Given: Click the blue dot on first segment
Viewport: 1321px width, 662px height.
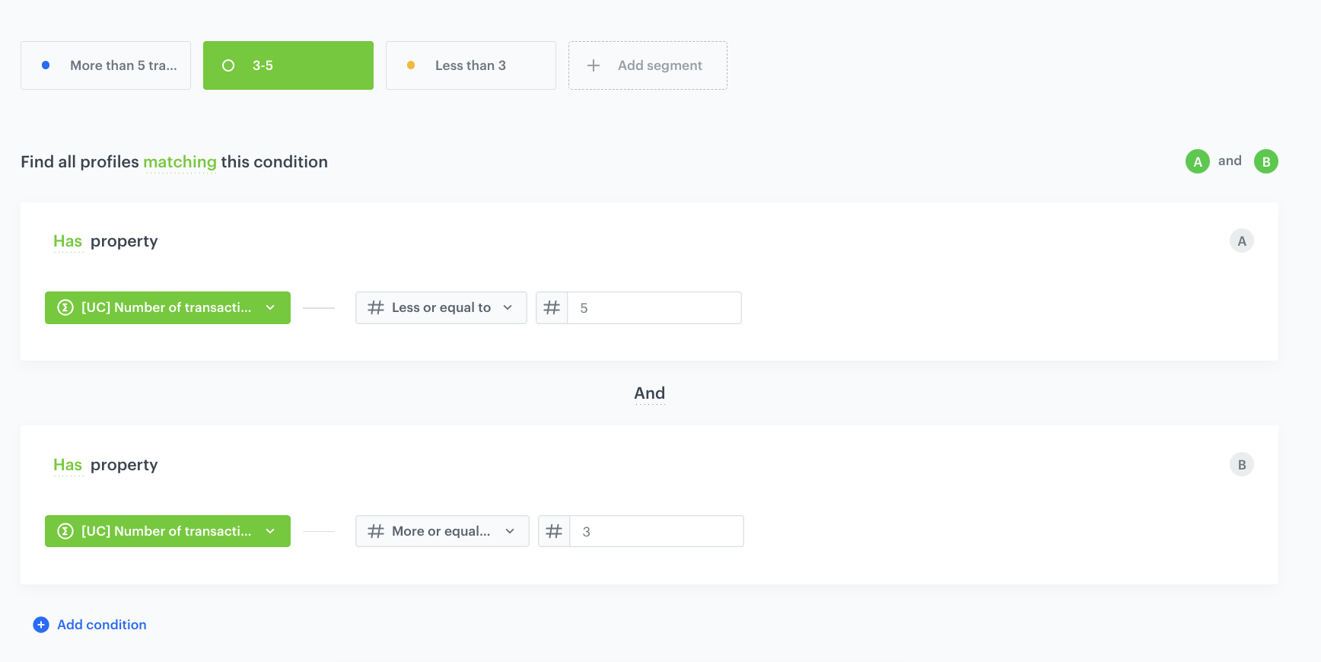Looking at the screenshot, I should click(x=46, y=65).
